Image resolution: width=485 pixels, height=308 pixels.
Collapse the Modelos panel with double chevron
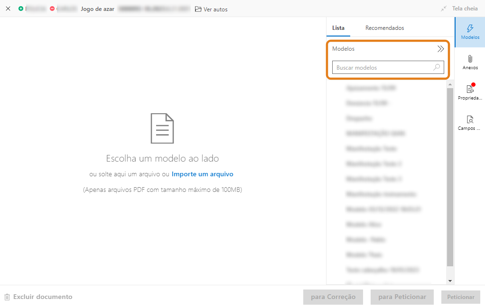point(440,49)
